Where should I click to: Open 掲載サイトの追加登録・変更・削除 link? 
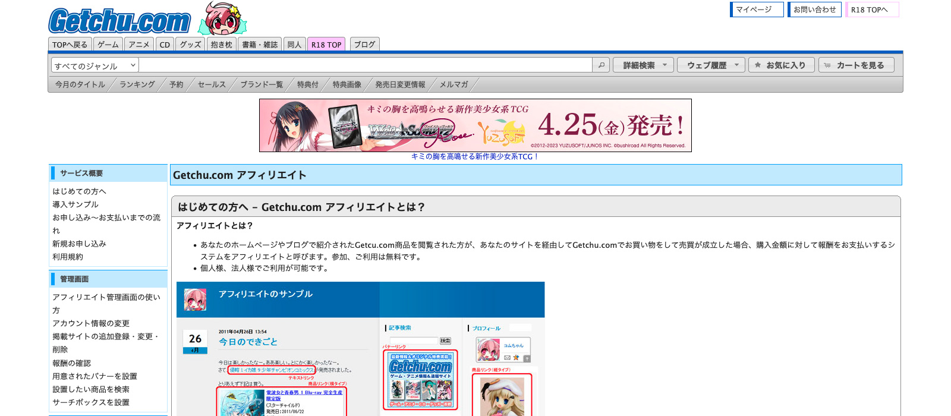tap(106, 343)
